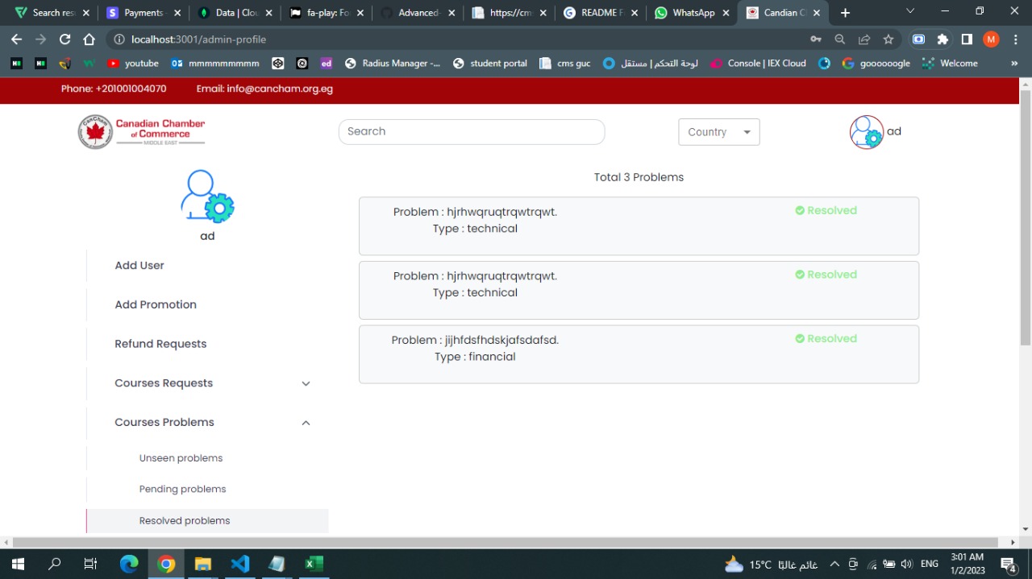Collapse the Courses Problems section
Viewport: 1032px width, 579px height.
[306, 423]
